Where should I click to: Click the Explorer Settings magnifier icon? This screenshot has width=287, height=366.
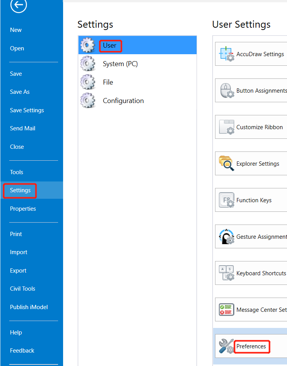click(x=226, y=163)
